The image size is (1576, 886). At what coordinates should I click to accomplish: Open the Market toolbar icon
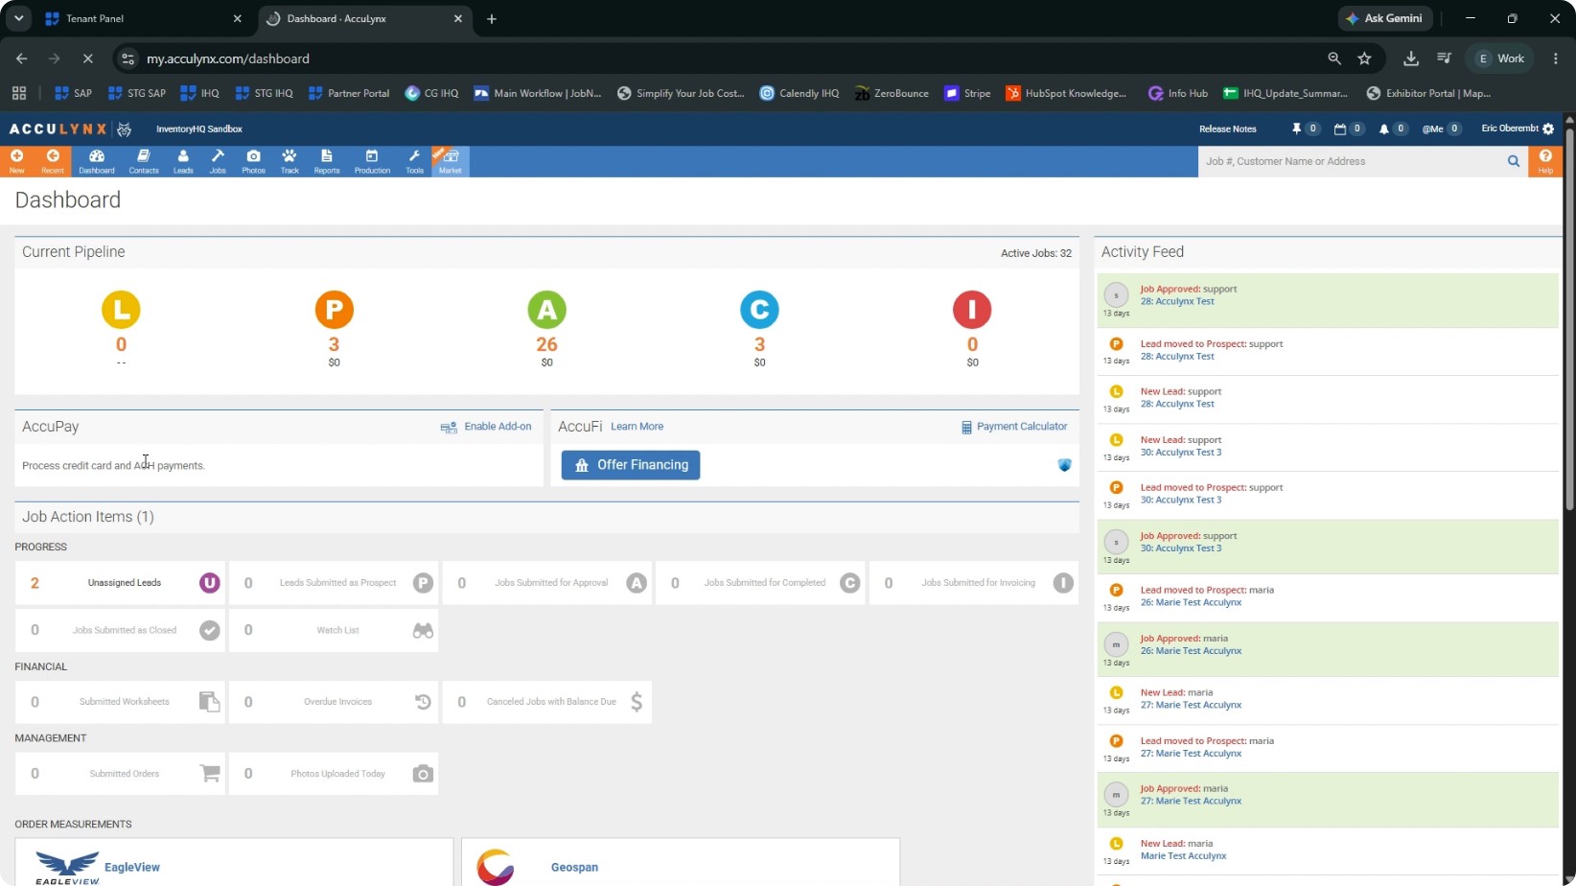pyautogui.click(x=451, y=161)
